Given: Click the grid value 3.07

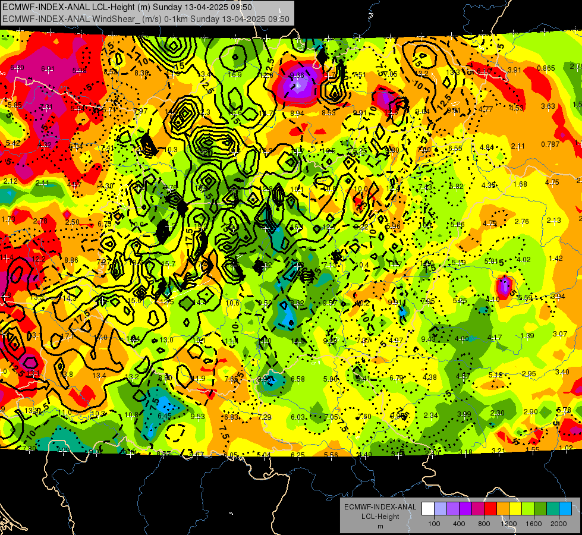Looking at the screenshot, I should point(560,334).
